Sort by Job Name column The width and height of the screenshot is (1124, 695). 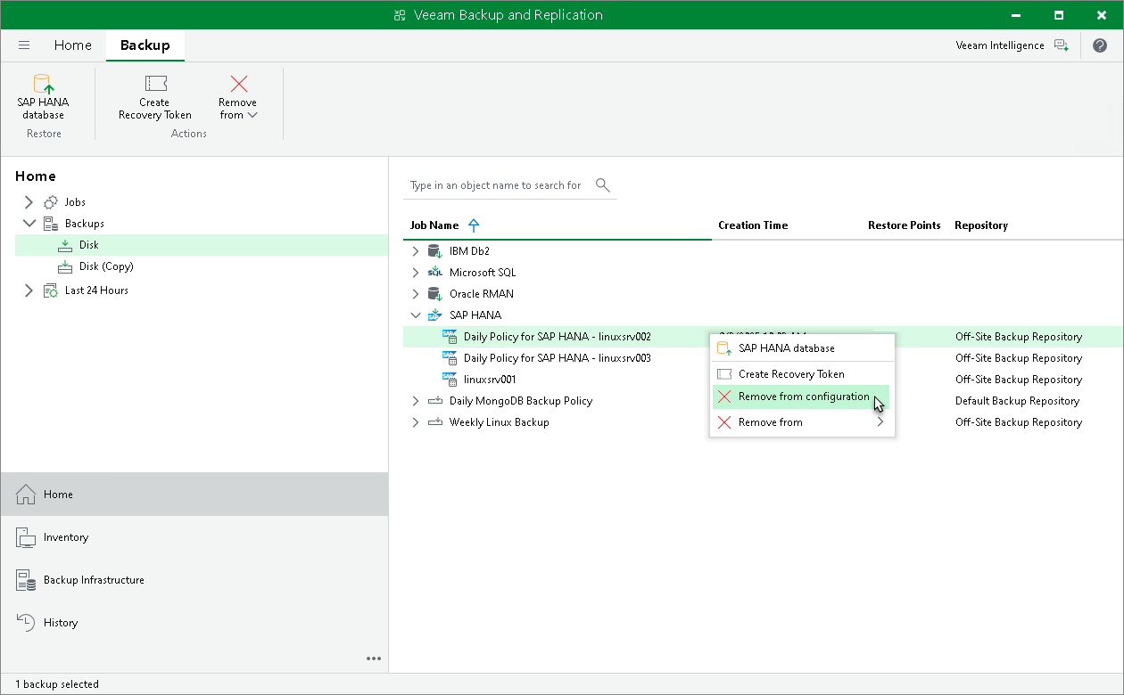[434, 225]
